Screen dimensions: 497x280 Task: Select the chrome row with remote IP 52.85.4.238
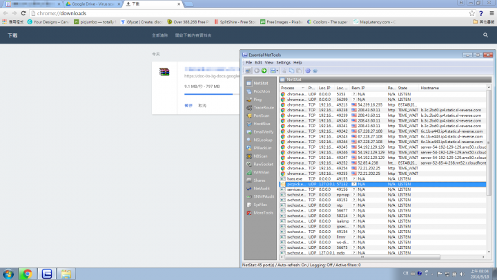tap(382, 163)
